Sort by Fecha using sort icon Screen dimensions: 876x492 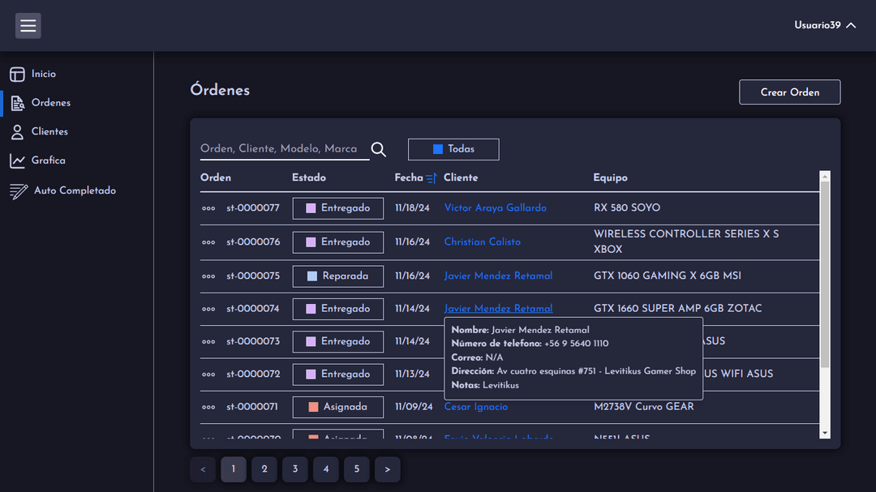431,178
